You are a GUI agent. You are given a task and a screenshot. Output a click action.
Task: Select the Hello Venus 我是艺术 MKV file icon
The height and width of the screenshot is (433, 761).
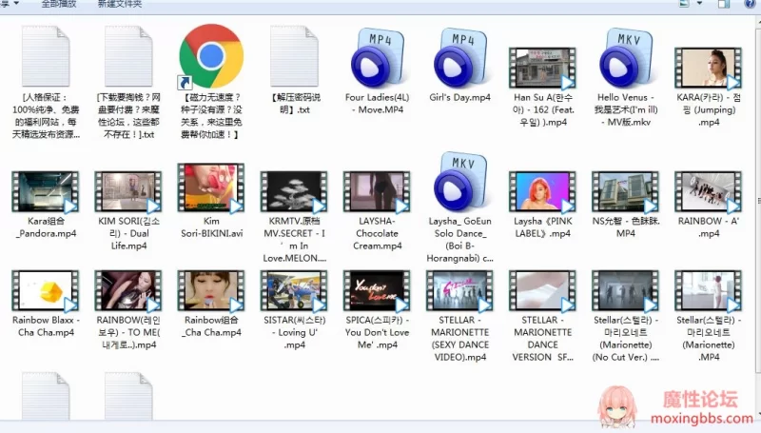pyautogui.click(x=626, y=58)
